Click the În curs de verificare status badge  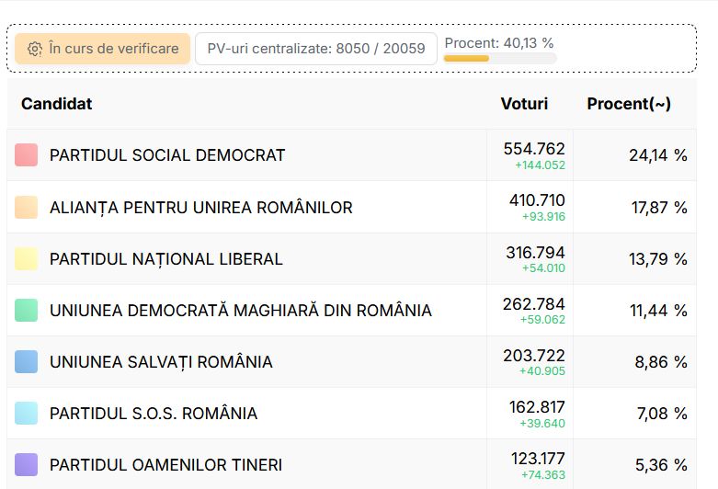103,49
